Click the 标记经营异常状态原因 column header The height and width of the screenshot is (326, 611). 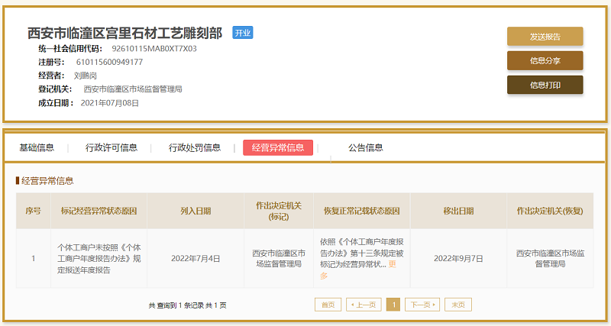(x=99, y=210)
